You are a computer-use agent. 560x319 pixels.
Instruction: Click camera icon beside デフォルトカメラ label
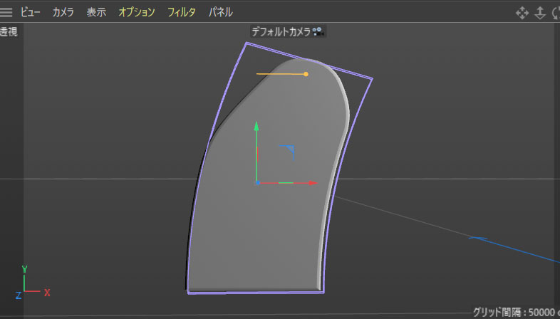pyautogui.click(x=318, y=31)
